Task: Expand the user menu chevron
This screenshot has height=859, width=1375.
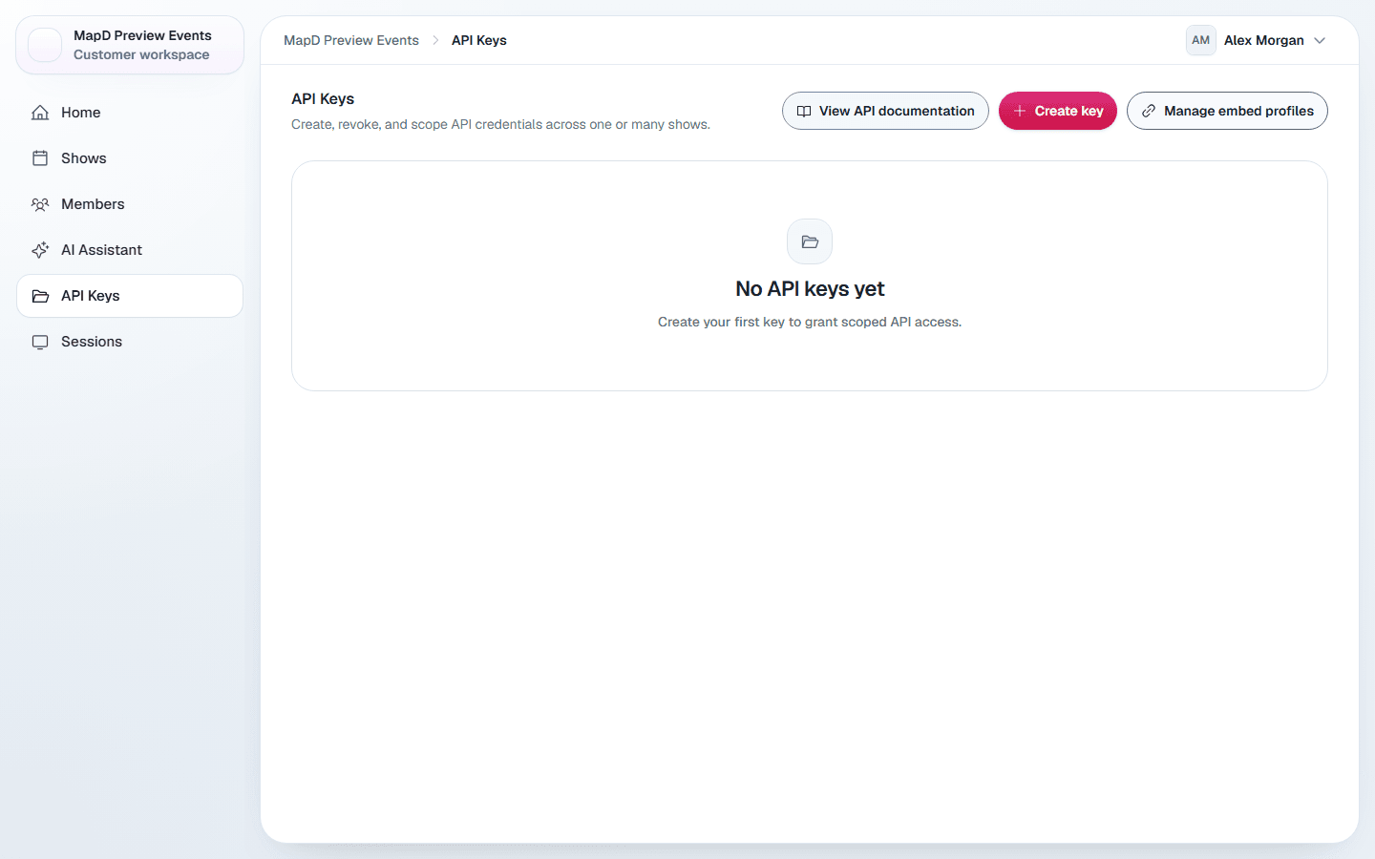Action: click(1320, 40)
